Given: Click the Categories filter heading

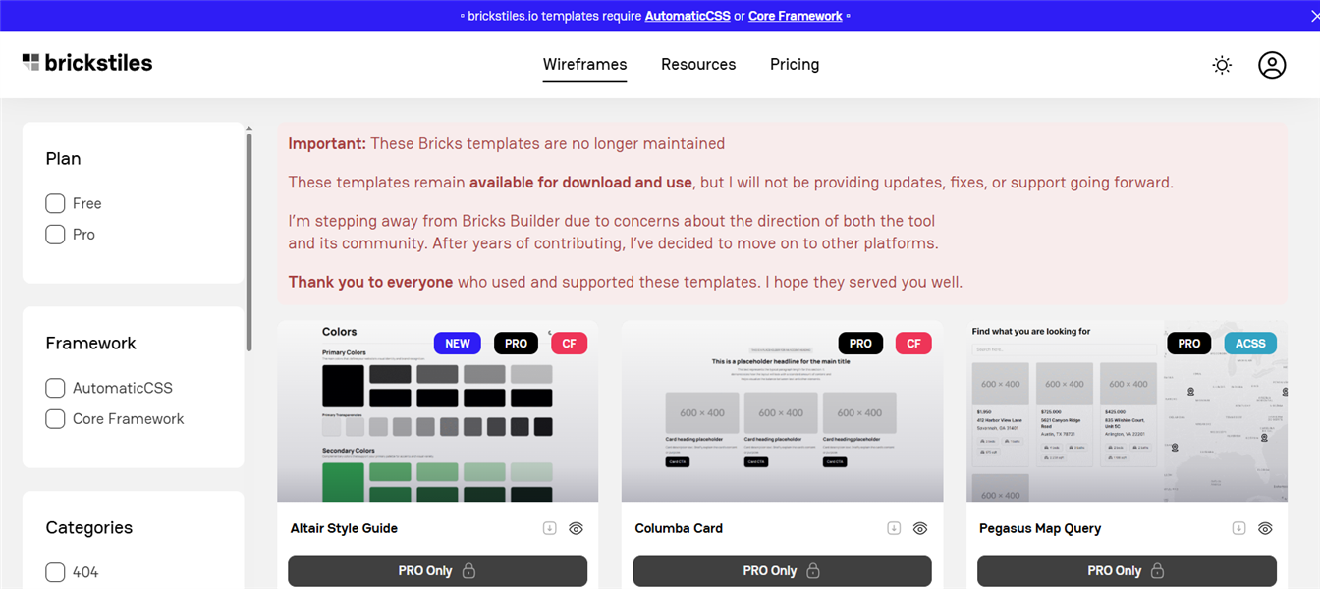Looking at the screenshot, I should pos(88,528).
